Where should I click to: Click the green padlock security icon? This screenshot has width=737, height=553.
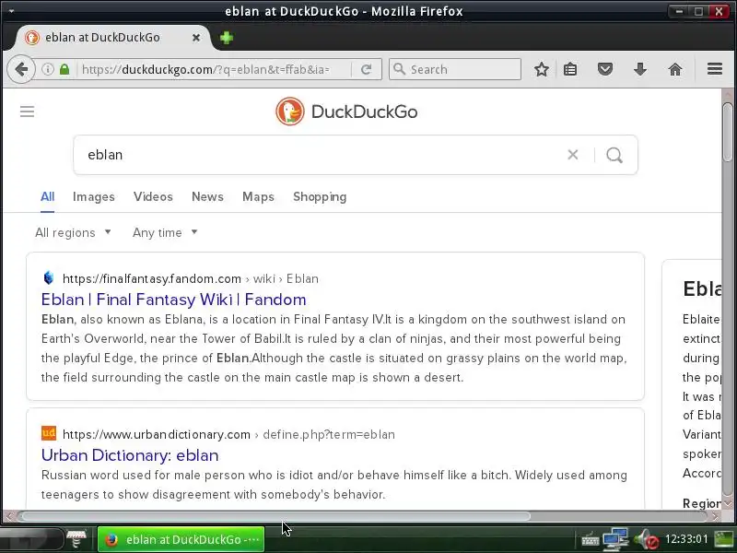(64, 70)
